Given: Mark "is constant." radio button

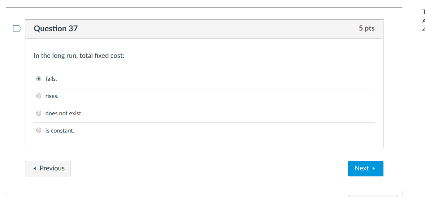Looking at the screenshot, I should (39, 131).
